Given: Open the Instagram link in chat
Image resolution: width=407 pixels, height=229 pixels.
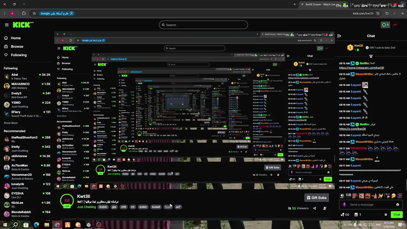Looking at the screenshot, I should [x=361, y=68].
